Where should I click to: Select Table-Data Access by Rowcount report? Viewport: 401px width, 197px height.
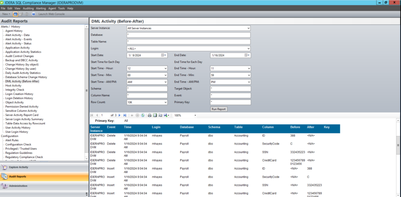coord(25,123)
